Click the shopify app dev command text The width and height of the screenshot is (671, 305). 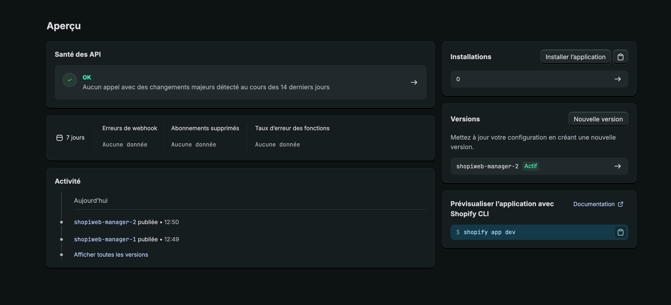[x=489, y=232]
